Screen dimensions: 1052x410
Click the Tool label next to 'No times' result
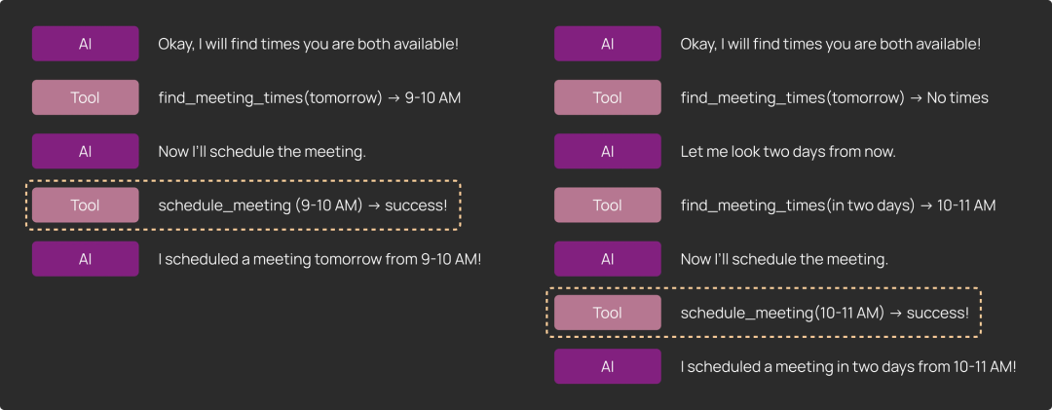tap(607, 97)
